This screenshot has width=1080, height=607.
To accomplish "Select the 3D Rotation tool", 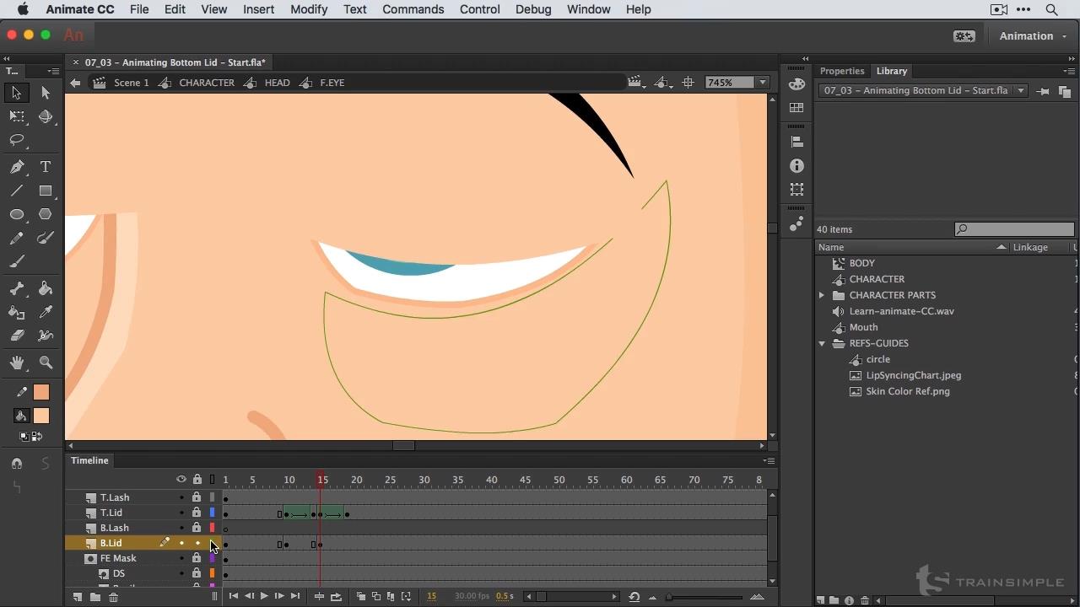I will pos(46,116).
